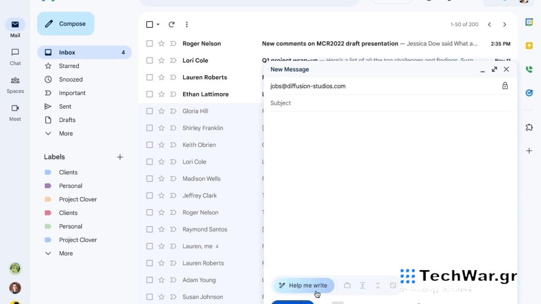The image size is (541, 304).
Task: Go to the Sent folder
Action: (65, 106)
